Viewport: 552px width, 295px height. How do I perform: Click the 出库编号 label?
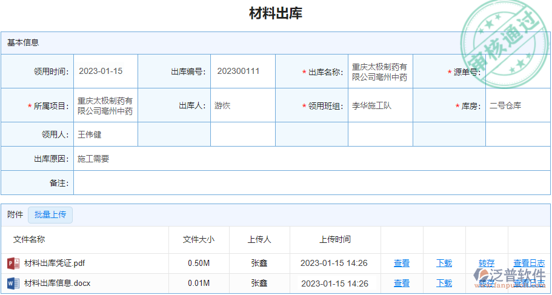point(188,72)
